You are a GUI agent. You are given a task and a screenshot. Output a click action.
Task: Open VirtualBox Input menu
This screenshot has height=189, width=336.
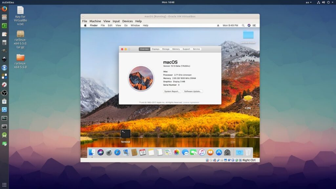click(x=116, y=21)
